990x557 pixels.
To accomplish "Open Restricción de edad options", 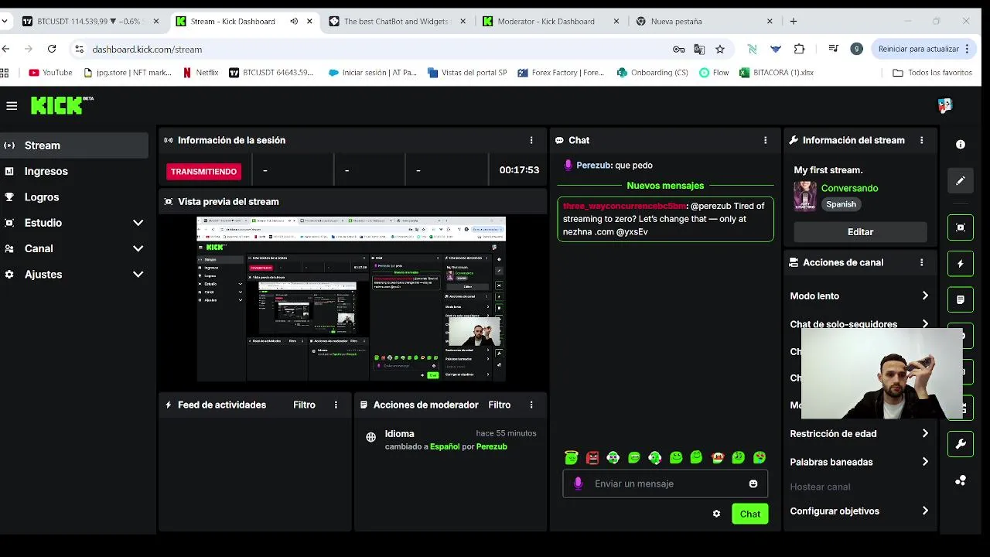I will coord(859,433).
